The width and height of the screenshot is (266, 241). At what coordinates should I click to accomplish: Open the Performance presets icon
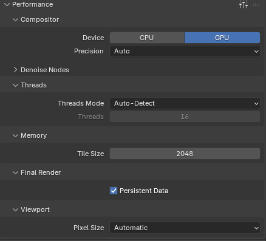coord(244,4)
